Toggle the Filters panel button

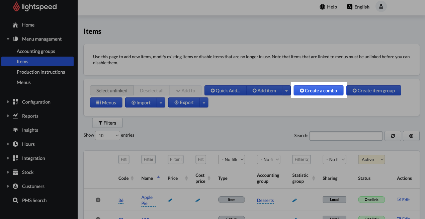tap(107, 123)
